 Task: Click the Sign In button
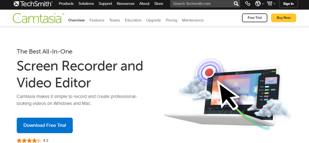(x=288, y=4)
